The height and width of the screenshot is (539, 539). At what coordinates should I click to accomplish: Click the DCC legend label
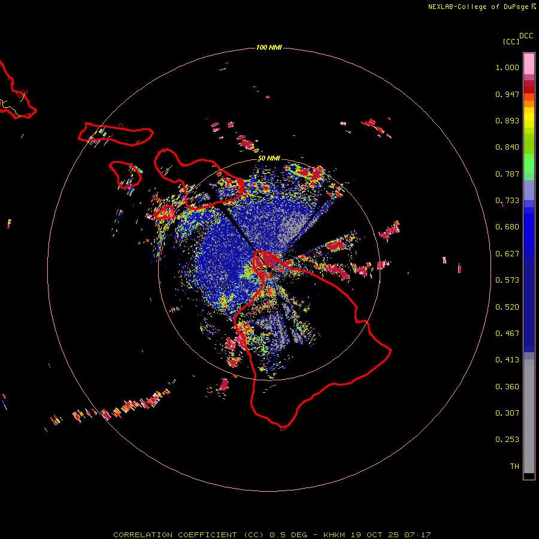click(x=526, y=36)
